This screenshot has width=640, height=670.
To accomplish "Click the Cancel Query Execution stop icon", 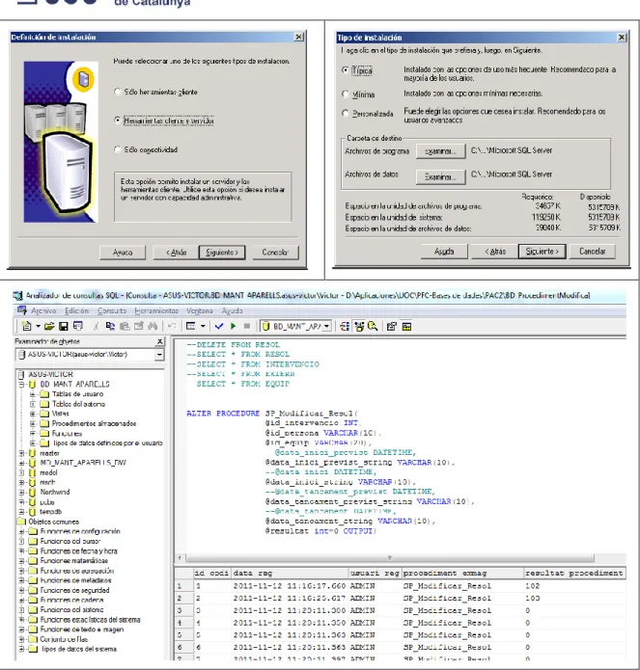I will point(247,327).
